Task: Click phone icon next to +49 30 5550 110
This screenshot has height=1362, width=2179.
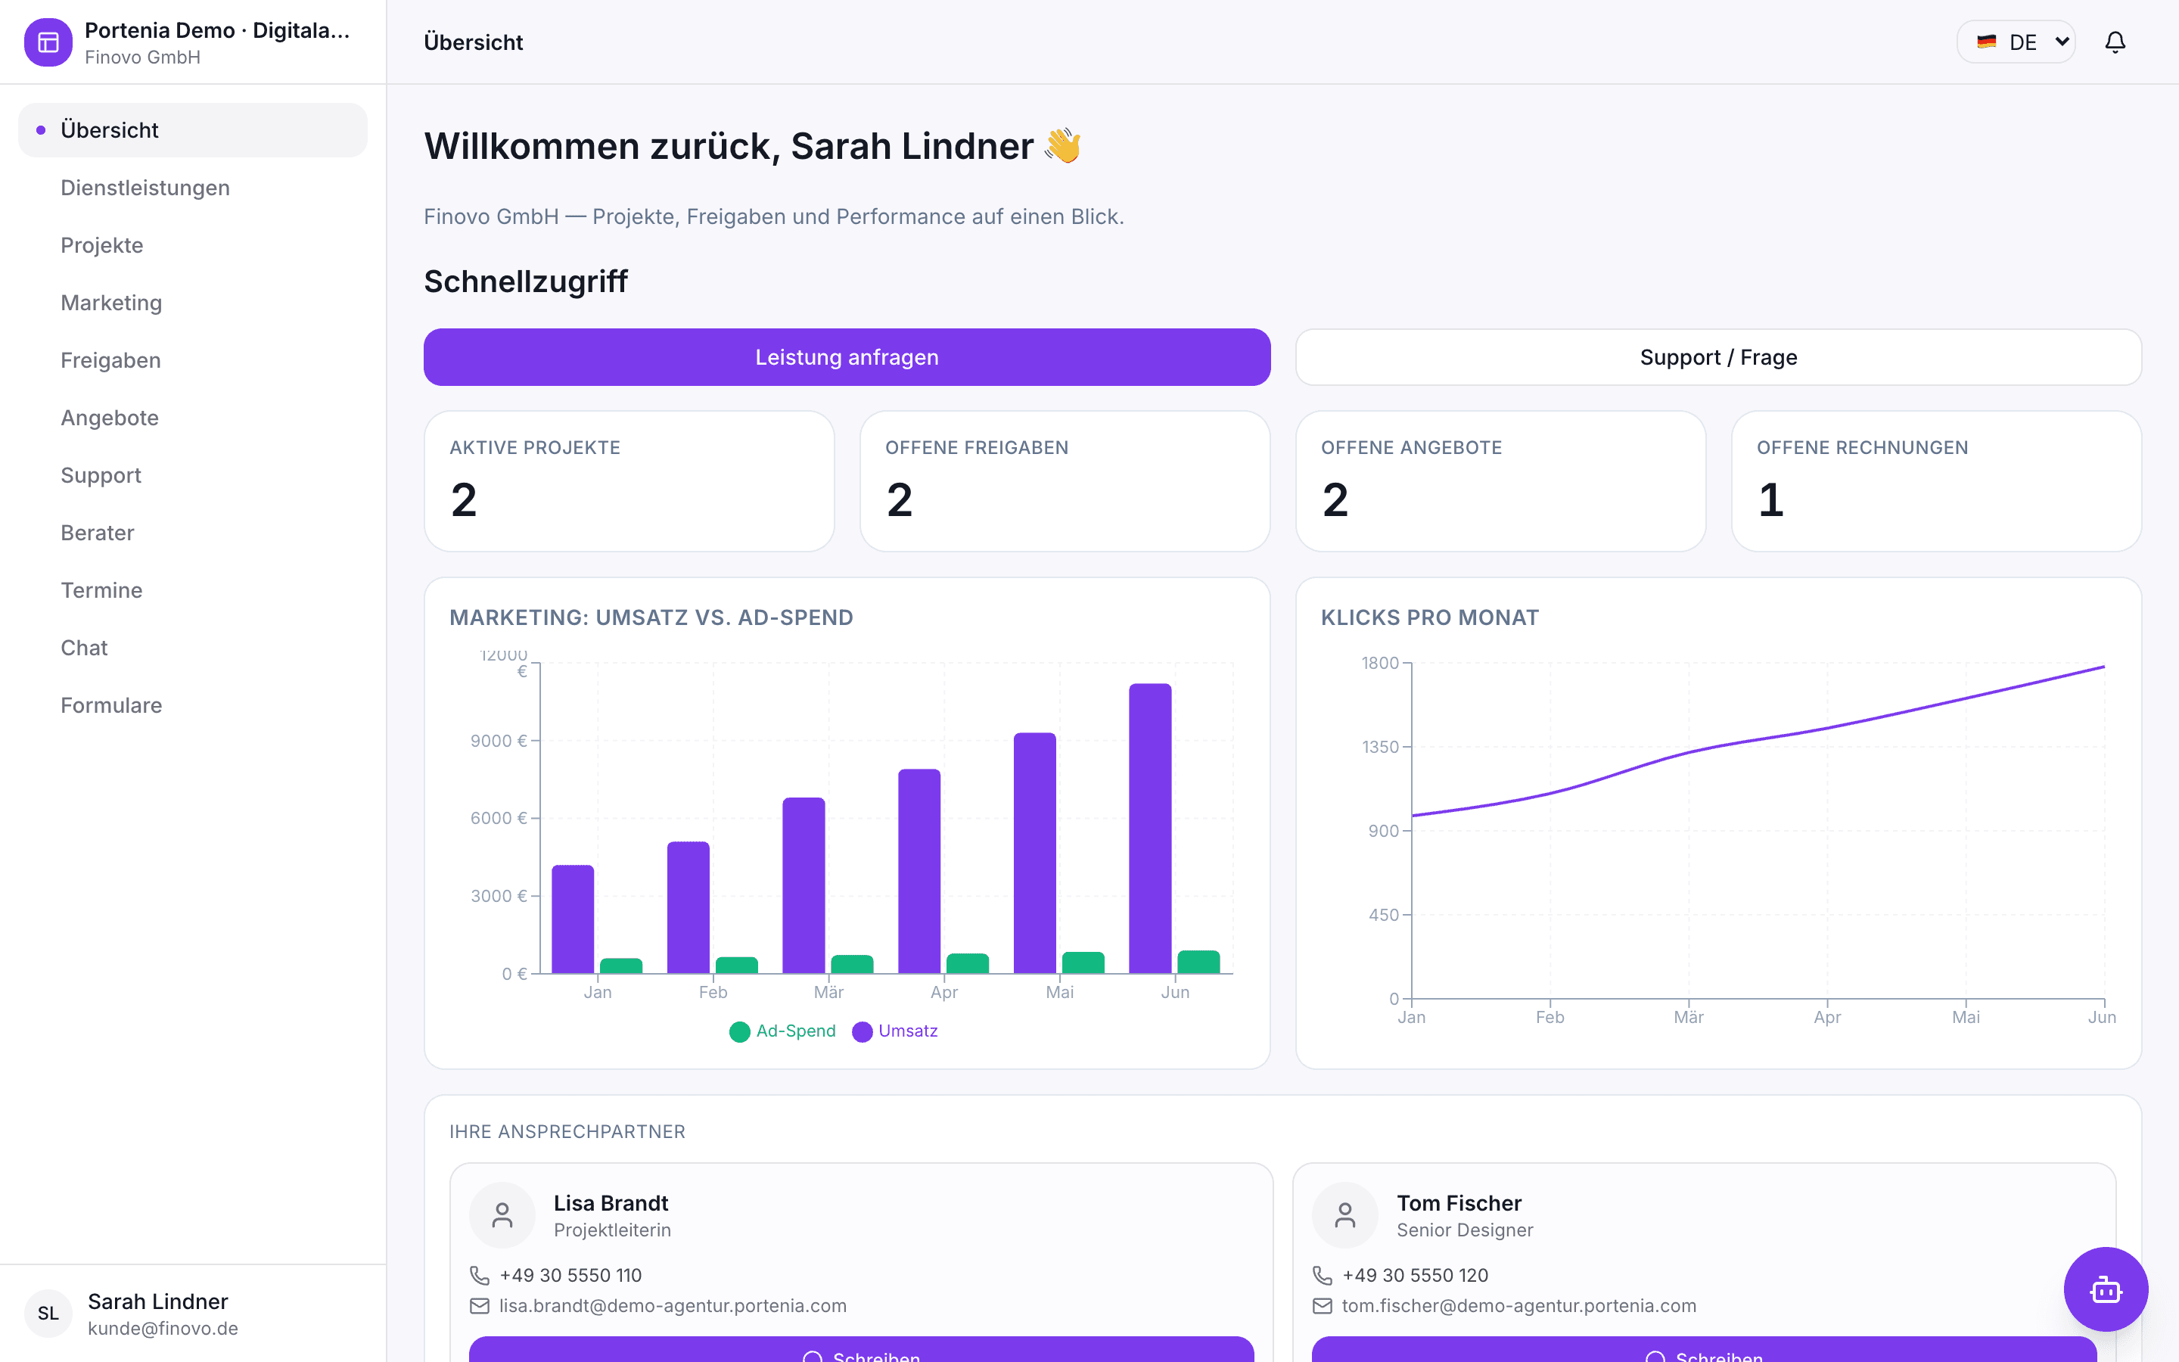Action: (480, 1276)
